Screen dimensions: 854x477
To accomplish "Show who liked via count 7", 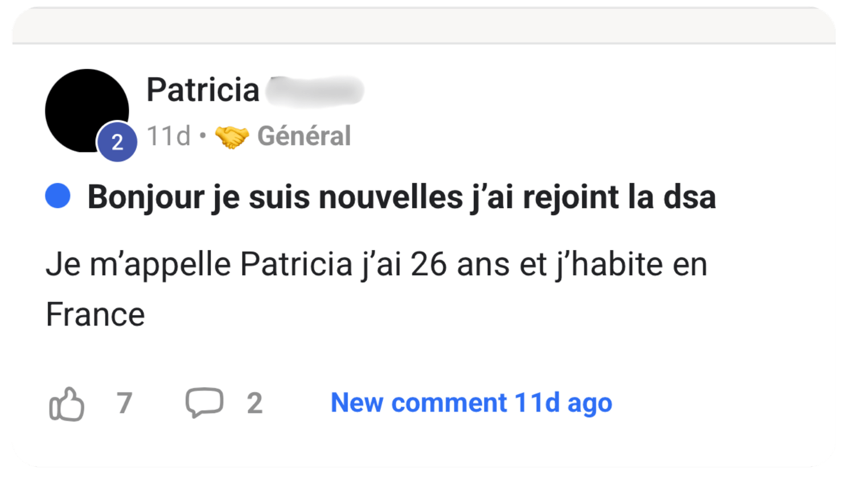I will [x=125, y=403].
